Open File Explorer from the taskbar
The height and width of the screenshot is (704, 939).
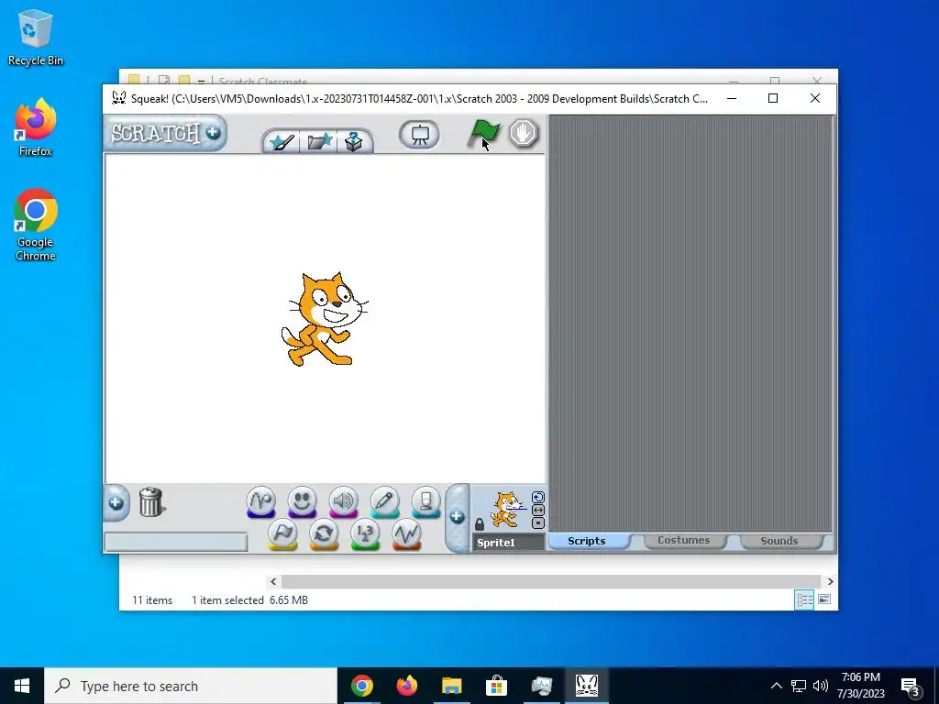pos(451,686)
